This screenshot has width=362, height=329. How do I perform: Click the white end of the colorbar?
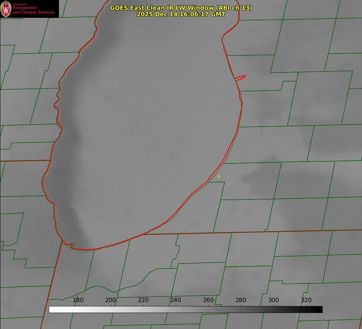coord(52,309)
